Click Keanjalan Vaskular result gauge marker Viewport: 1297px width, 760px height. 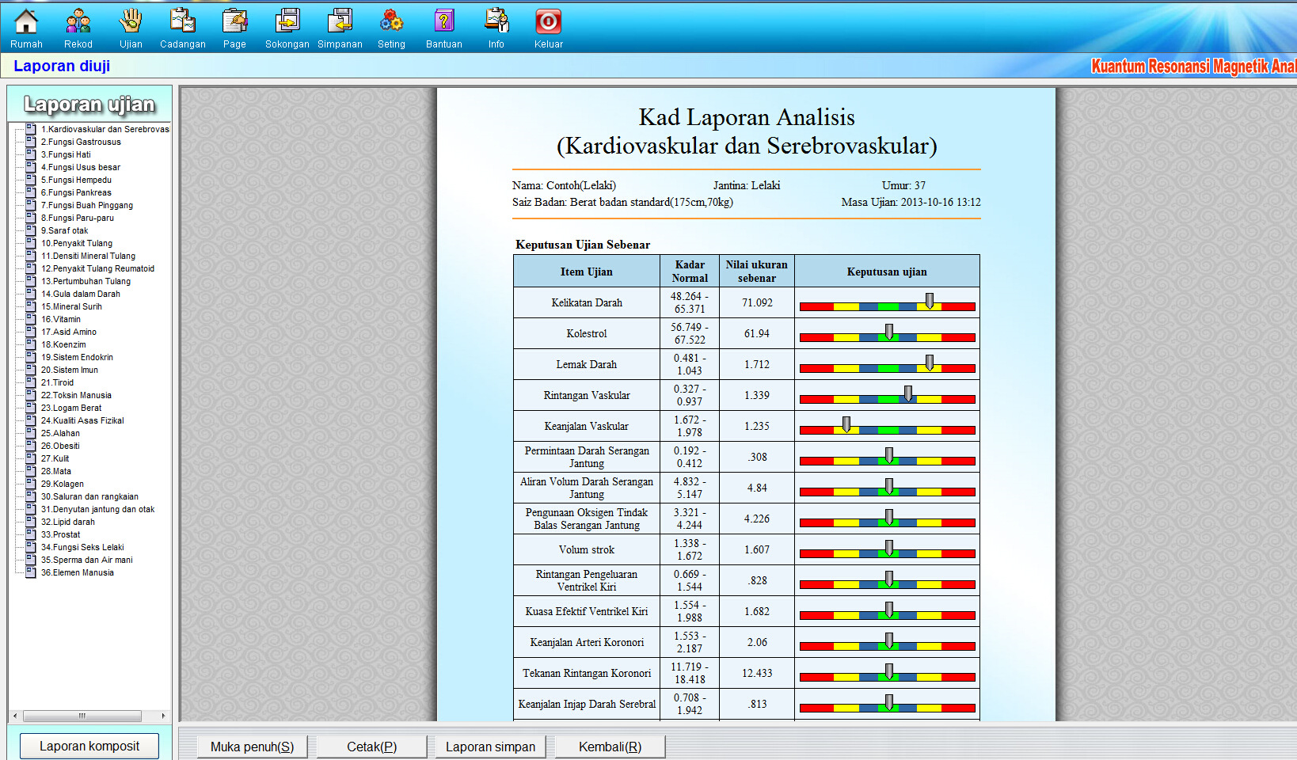(846, 425)
